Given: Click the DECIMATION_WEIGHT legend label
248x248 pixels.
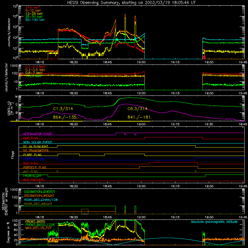Looking at the screenshot, I should (39, 196).
